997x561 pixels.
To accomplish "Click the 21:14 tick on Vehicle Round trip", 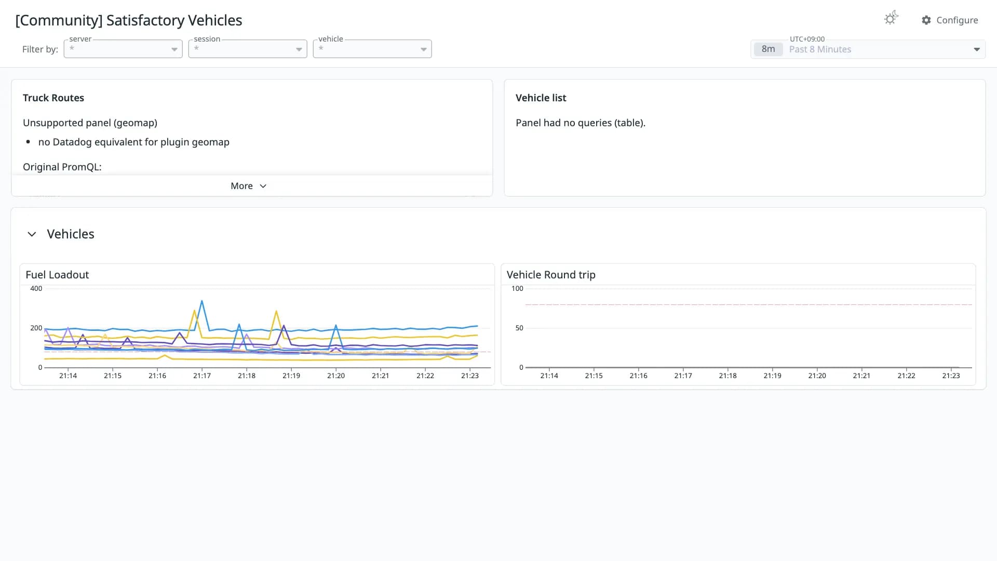I will click(549, 376).
